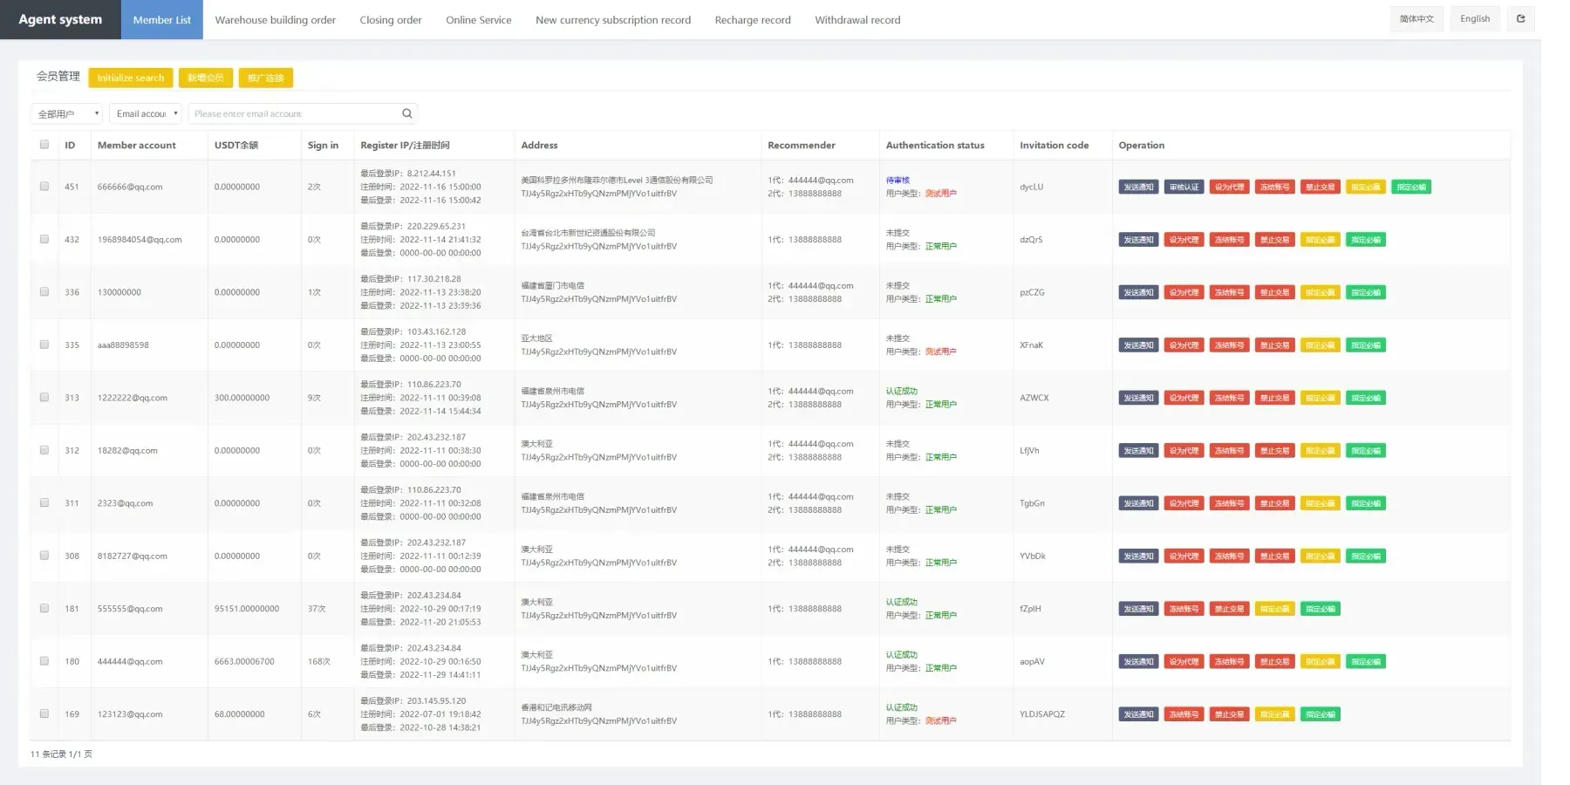Image resolution: width=1570 pixels, height=785 pixels.
Task: Click invitation code YLDJSAPQZ
Action: coord(1042,713)
